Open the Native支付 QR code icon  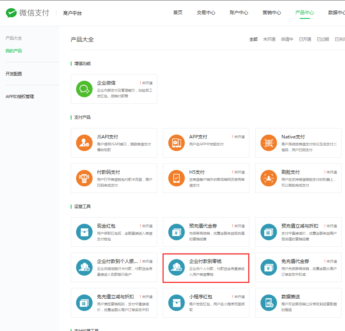[x=269, y=143]
